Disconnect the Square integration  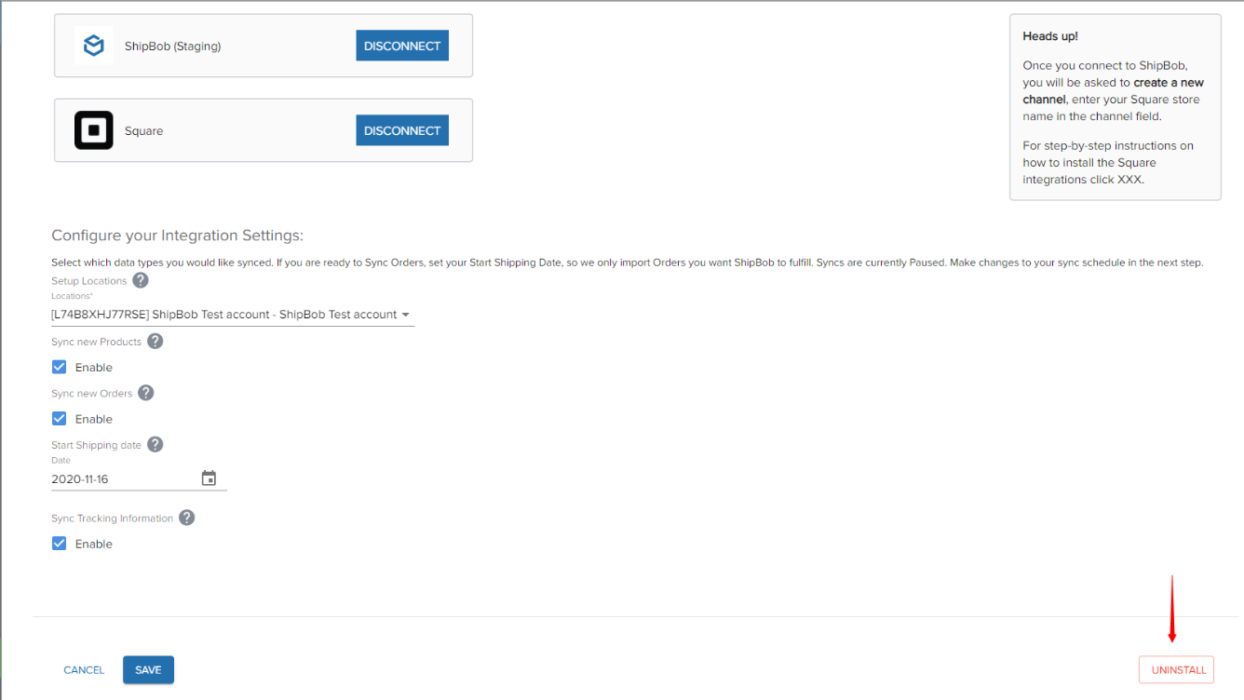[402, 130]
